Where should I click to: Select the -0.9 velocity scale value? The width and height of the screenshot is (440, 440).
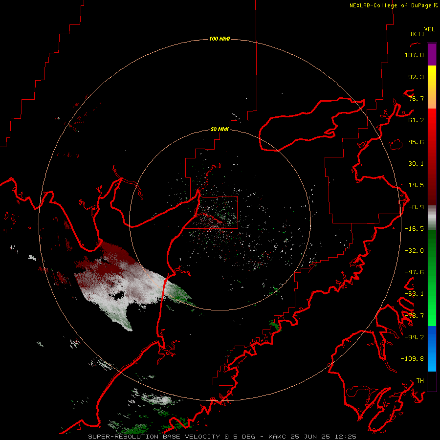pos(416,207)
